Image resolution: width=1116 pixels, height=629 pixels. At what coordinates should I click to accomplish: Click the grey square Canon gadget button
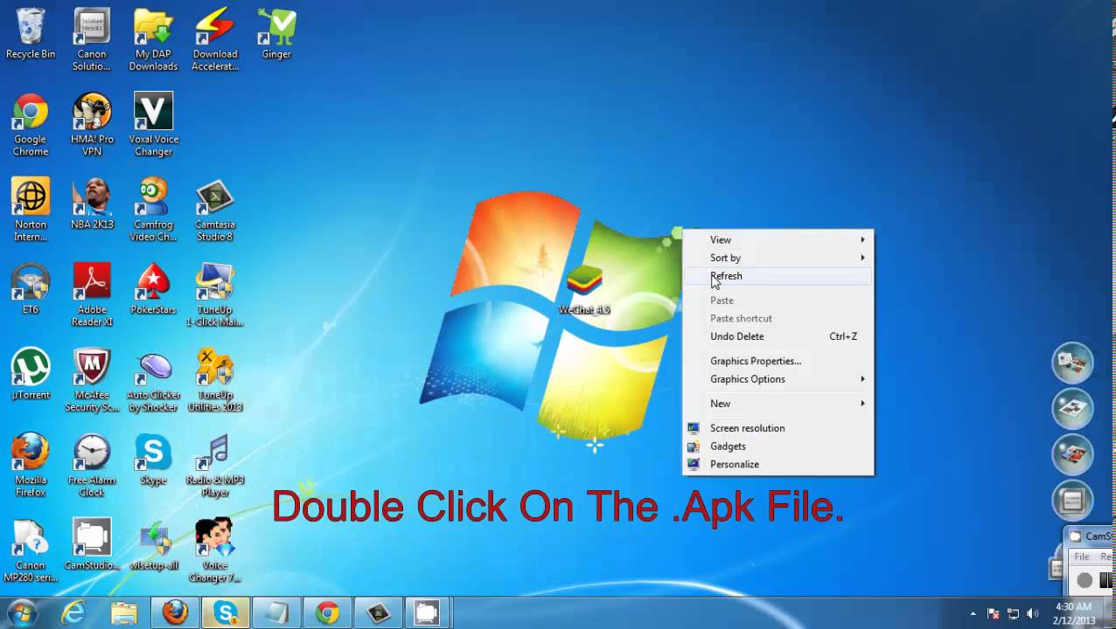click(x=1072, y=501)
